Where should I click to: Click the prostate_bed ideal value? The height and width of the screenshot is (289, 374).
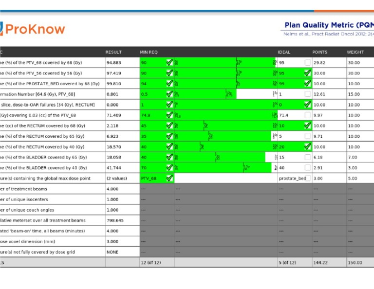coord(292,179)
